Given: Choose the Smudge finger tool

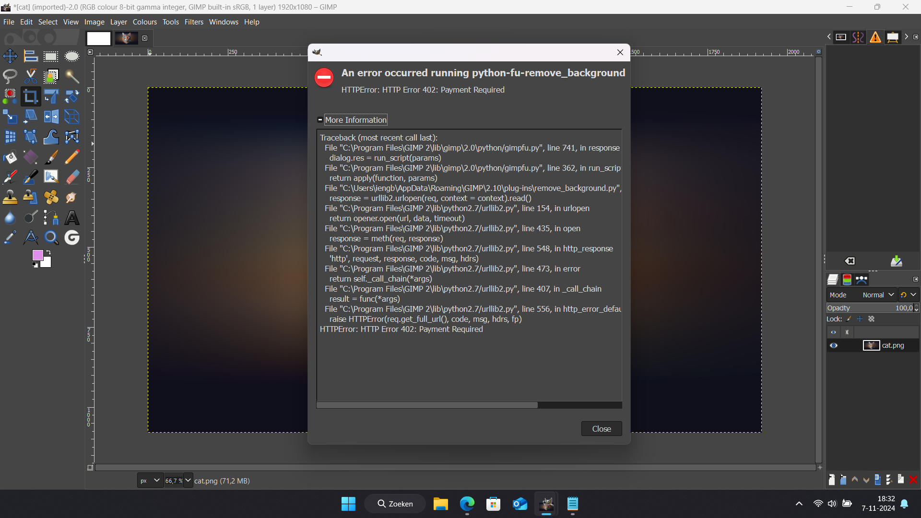Looking at the screenshot, I should click(72, 197).
